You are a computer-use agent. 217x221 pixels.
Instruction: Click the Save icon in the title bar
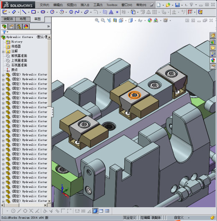coord(177,5)
